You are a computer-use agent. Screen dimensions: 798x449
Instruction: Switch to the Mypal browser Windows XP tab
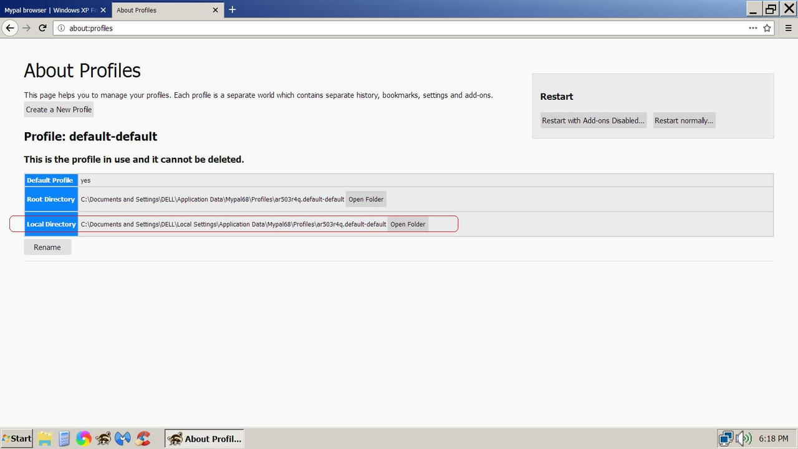coord(50,10)
